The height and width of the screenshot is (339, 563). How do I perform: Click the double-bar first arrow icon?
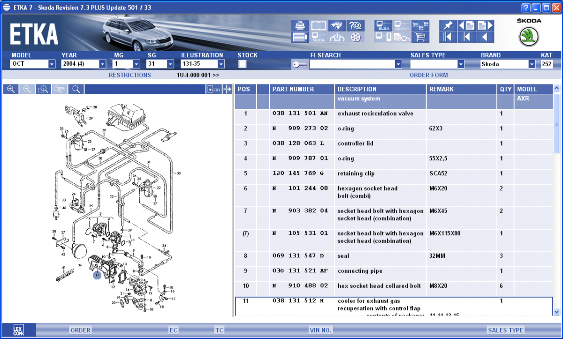pos(448,37)
